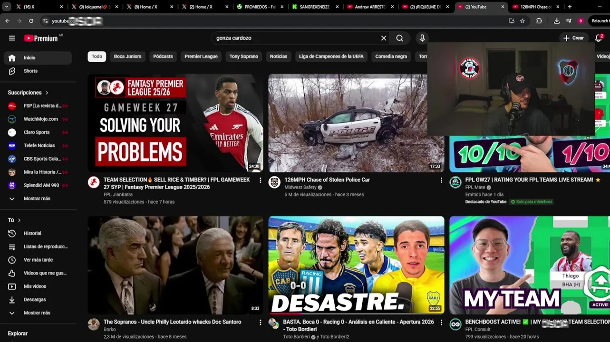Expand the Suscripciones section chevron
This screenshot has width=610, height=342.
pyautogui.click(x=47, y=93)
